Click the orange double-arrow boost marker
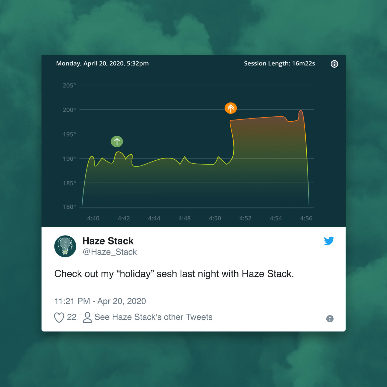The height and width of the screenshot is (387, 387). tap(231, 108)
